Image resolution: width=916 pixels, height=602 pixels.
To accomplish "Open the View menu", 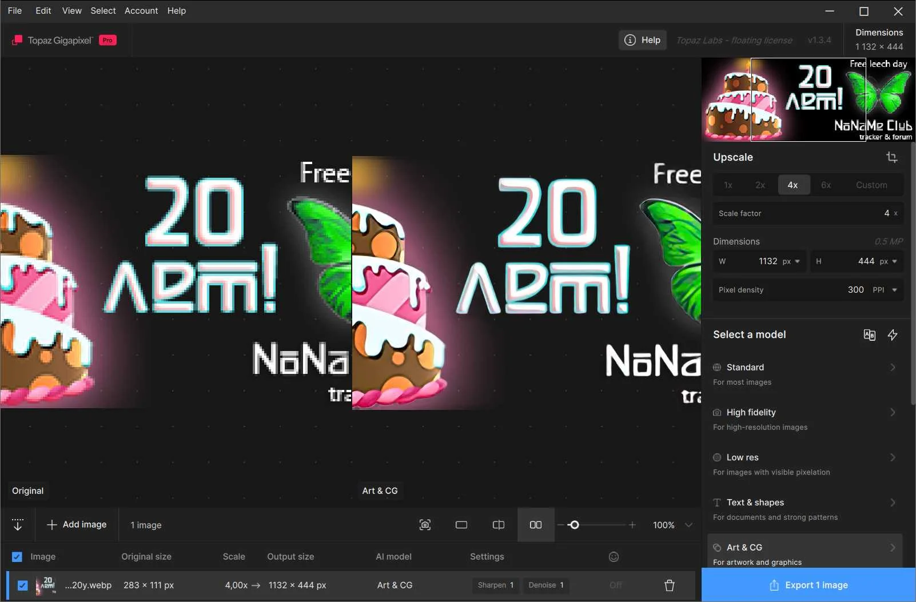I will 71,11.
